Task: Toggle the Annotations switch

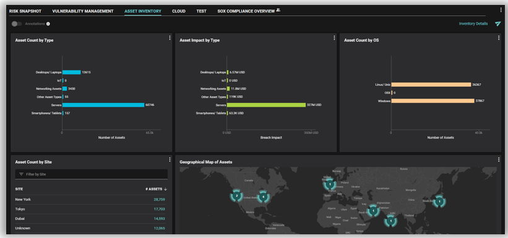Action: click(x=17, y=24)
